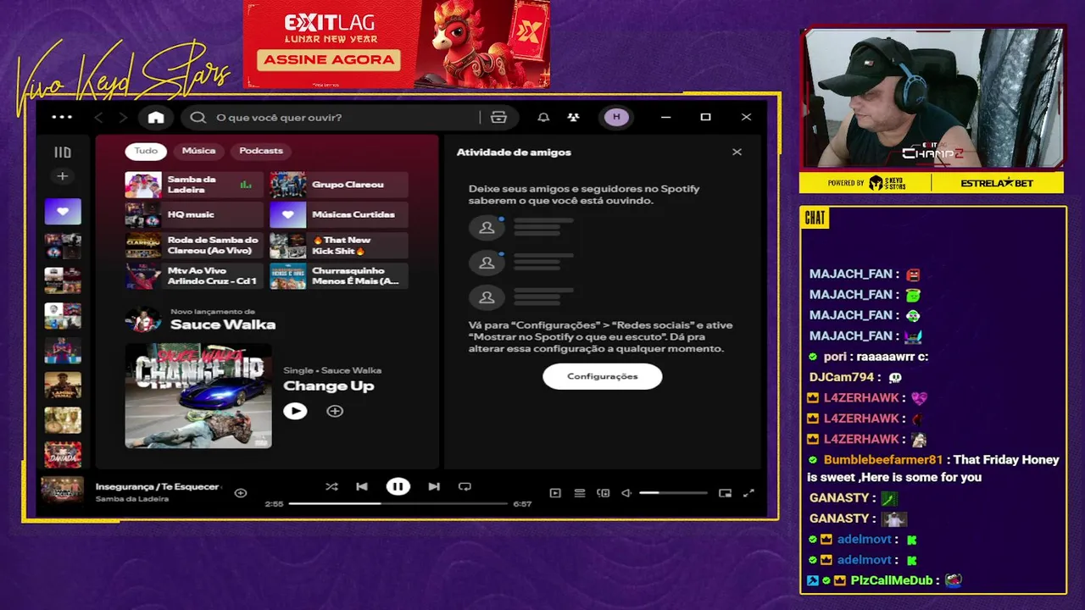Click the song progress bar
1085x610 pixels.
398,504
